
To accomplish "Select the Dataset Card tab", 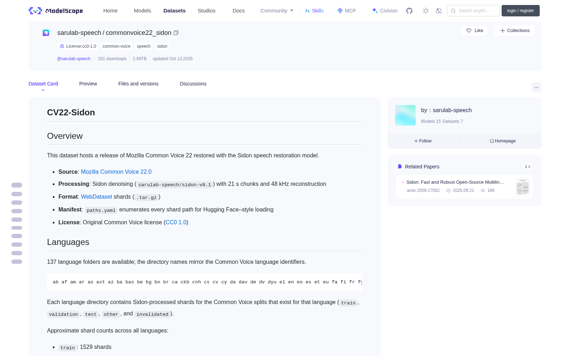I will [x=43, y=84].
